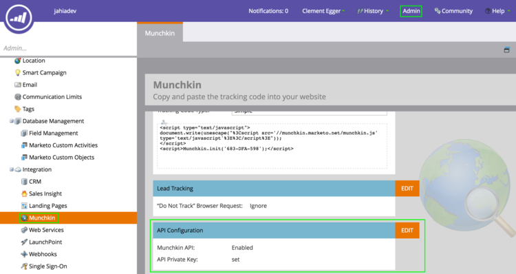Image resolution: width=516 pixels, height=274 pixels.
Task: Click the Location globe icon
Action: coord(18,61)
